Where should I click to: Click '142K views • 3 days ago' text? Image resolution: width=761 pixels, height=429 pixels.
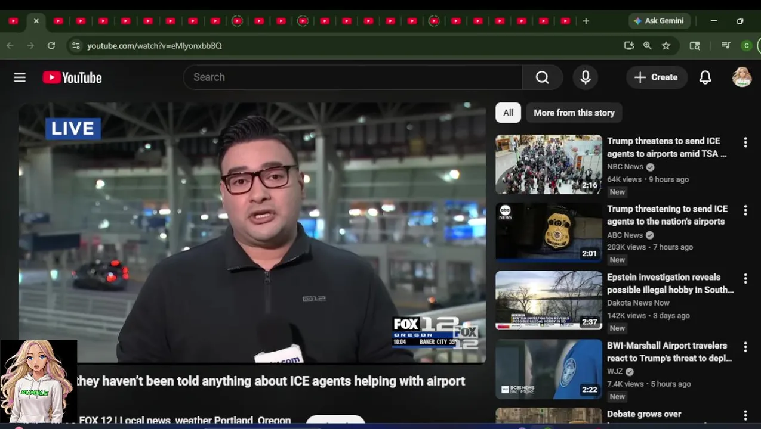coord(648,316)
